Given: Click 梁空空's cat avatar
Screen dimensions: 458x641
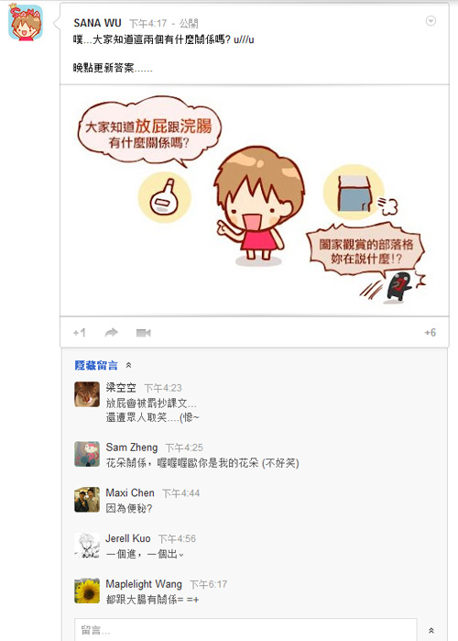Looking at the screenshot, I should 87,394.
